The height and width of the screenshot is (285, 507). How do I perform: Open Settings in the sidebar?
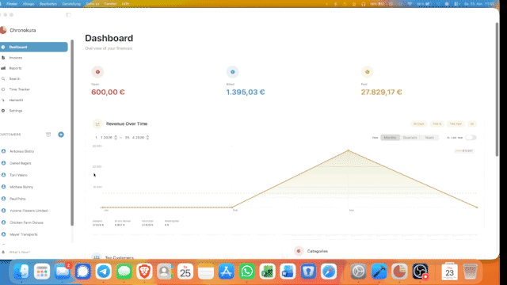coord(16,111)
